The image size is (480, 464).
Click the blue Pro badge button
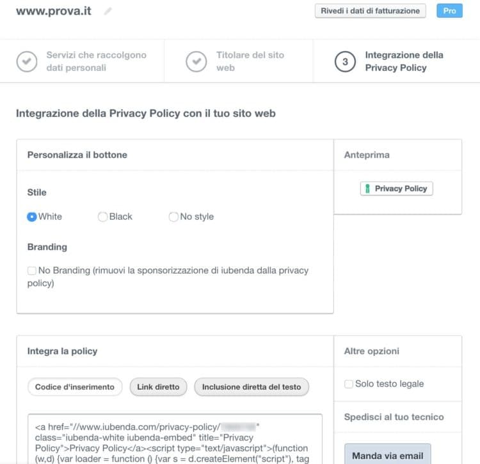[x=449, y=11]
